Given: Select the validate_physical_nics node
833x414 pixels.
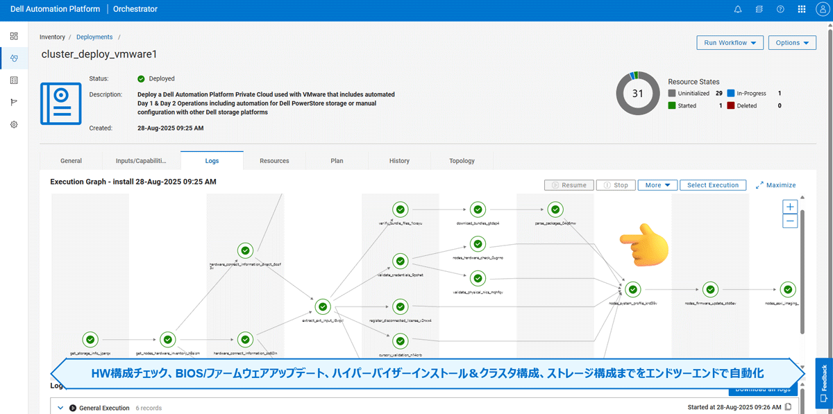Looking at the screenshot, I should pyautogui.click(x=478, y=279).
